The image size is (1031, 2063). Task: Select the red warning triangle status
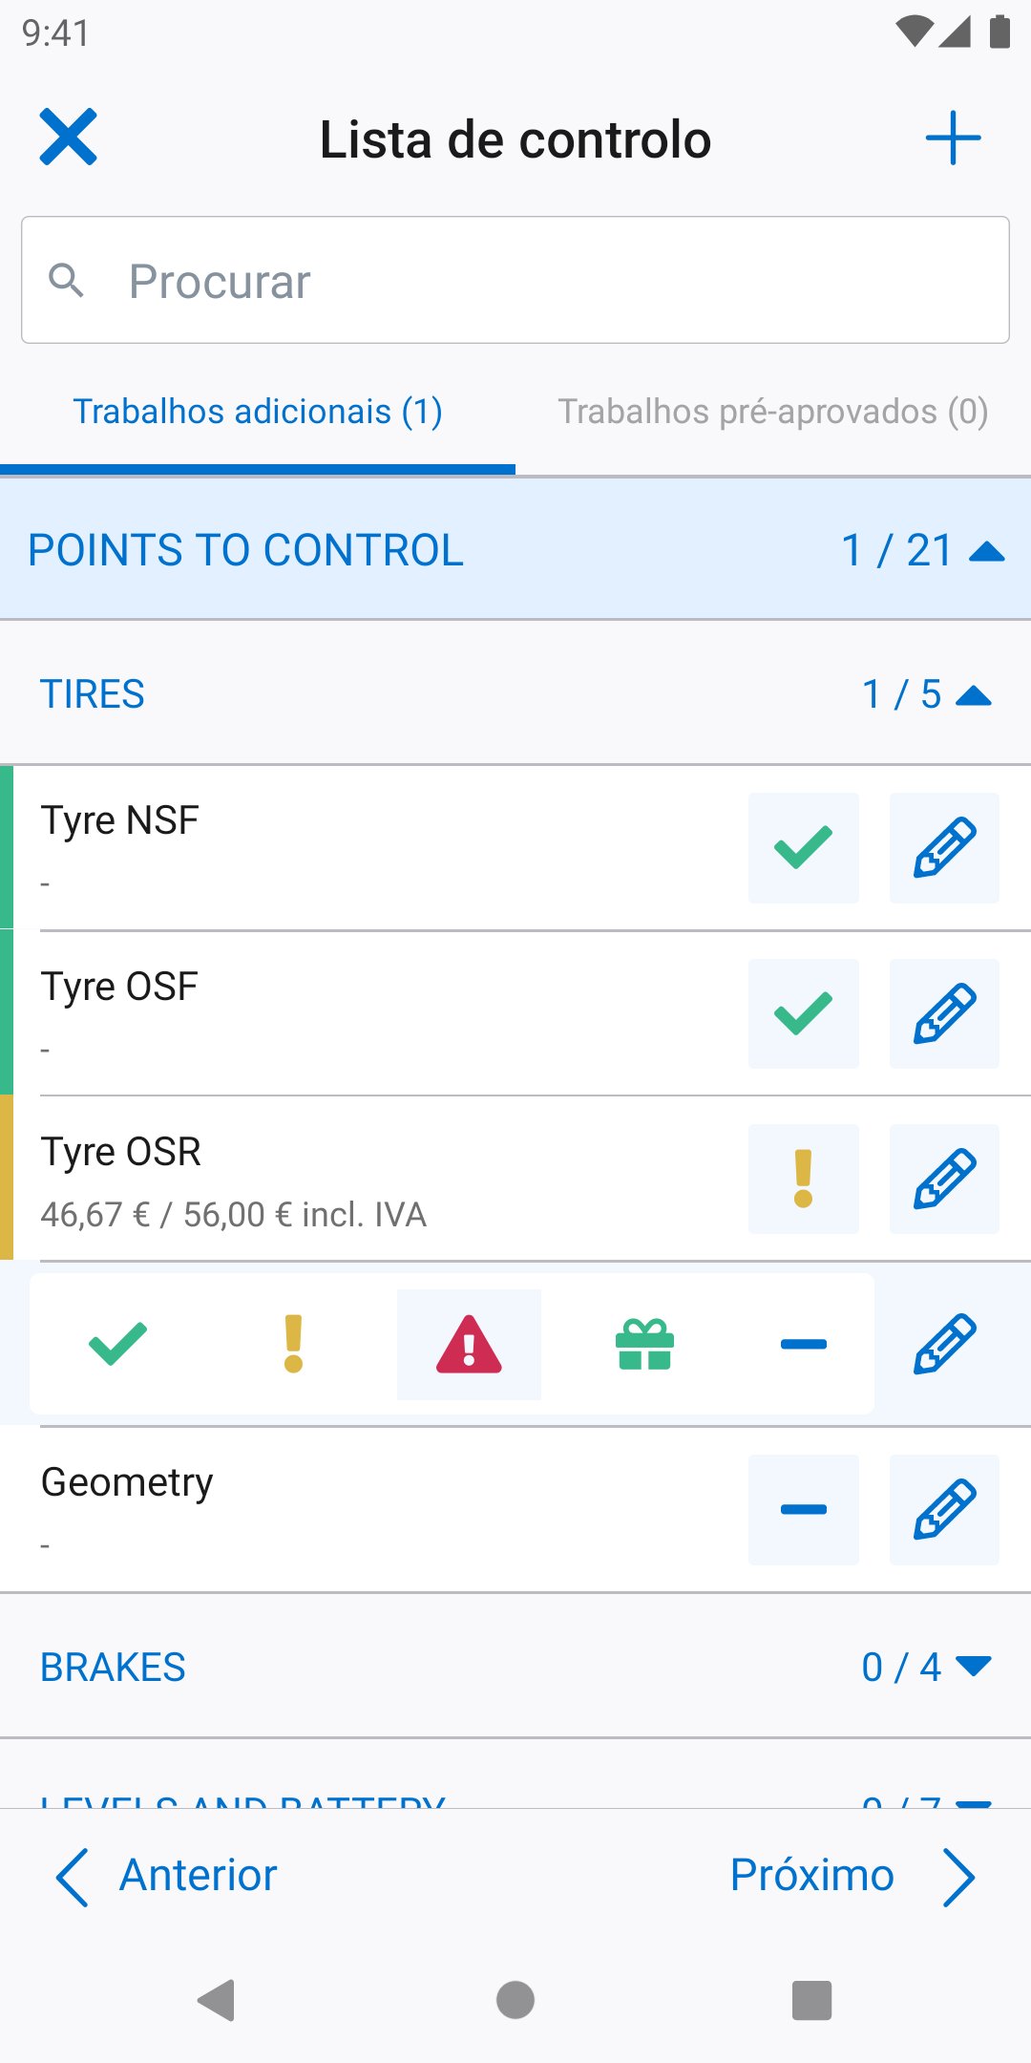click(x=469, y=1345)
